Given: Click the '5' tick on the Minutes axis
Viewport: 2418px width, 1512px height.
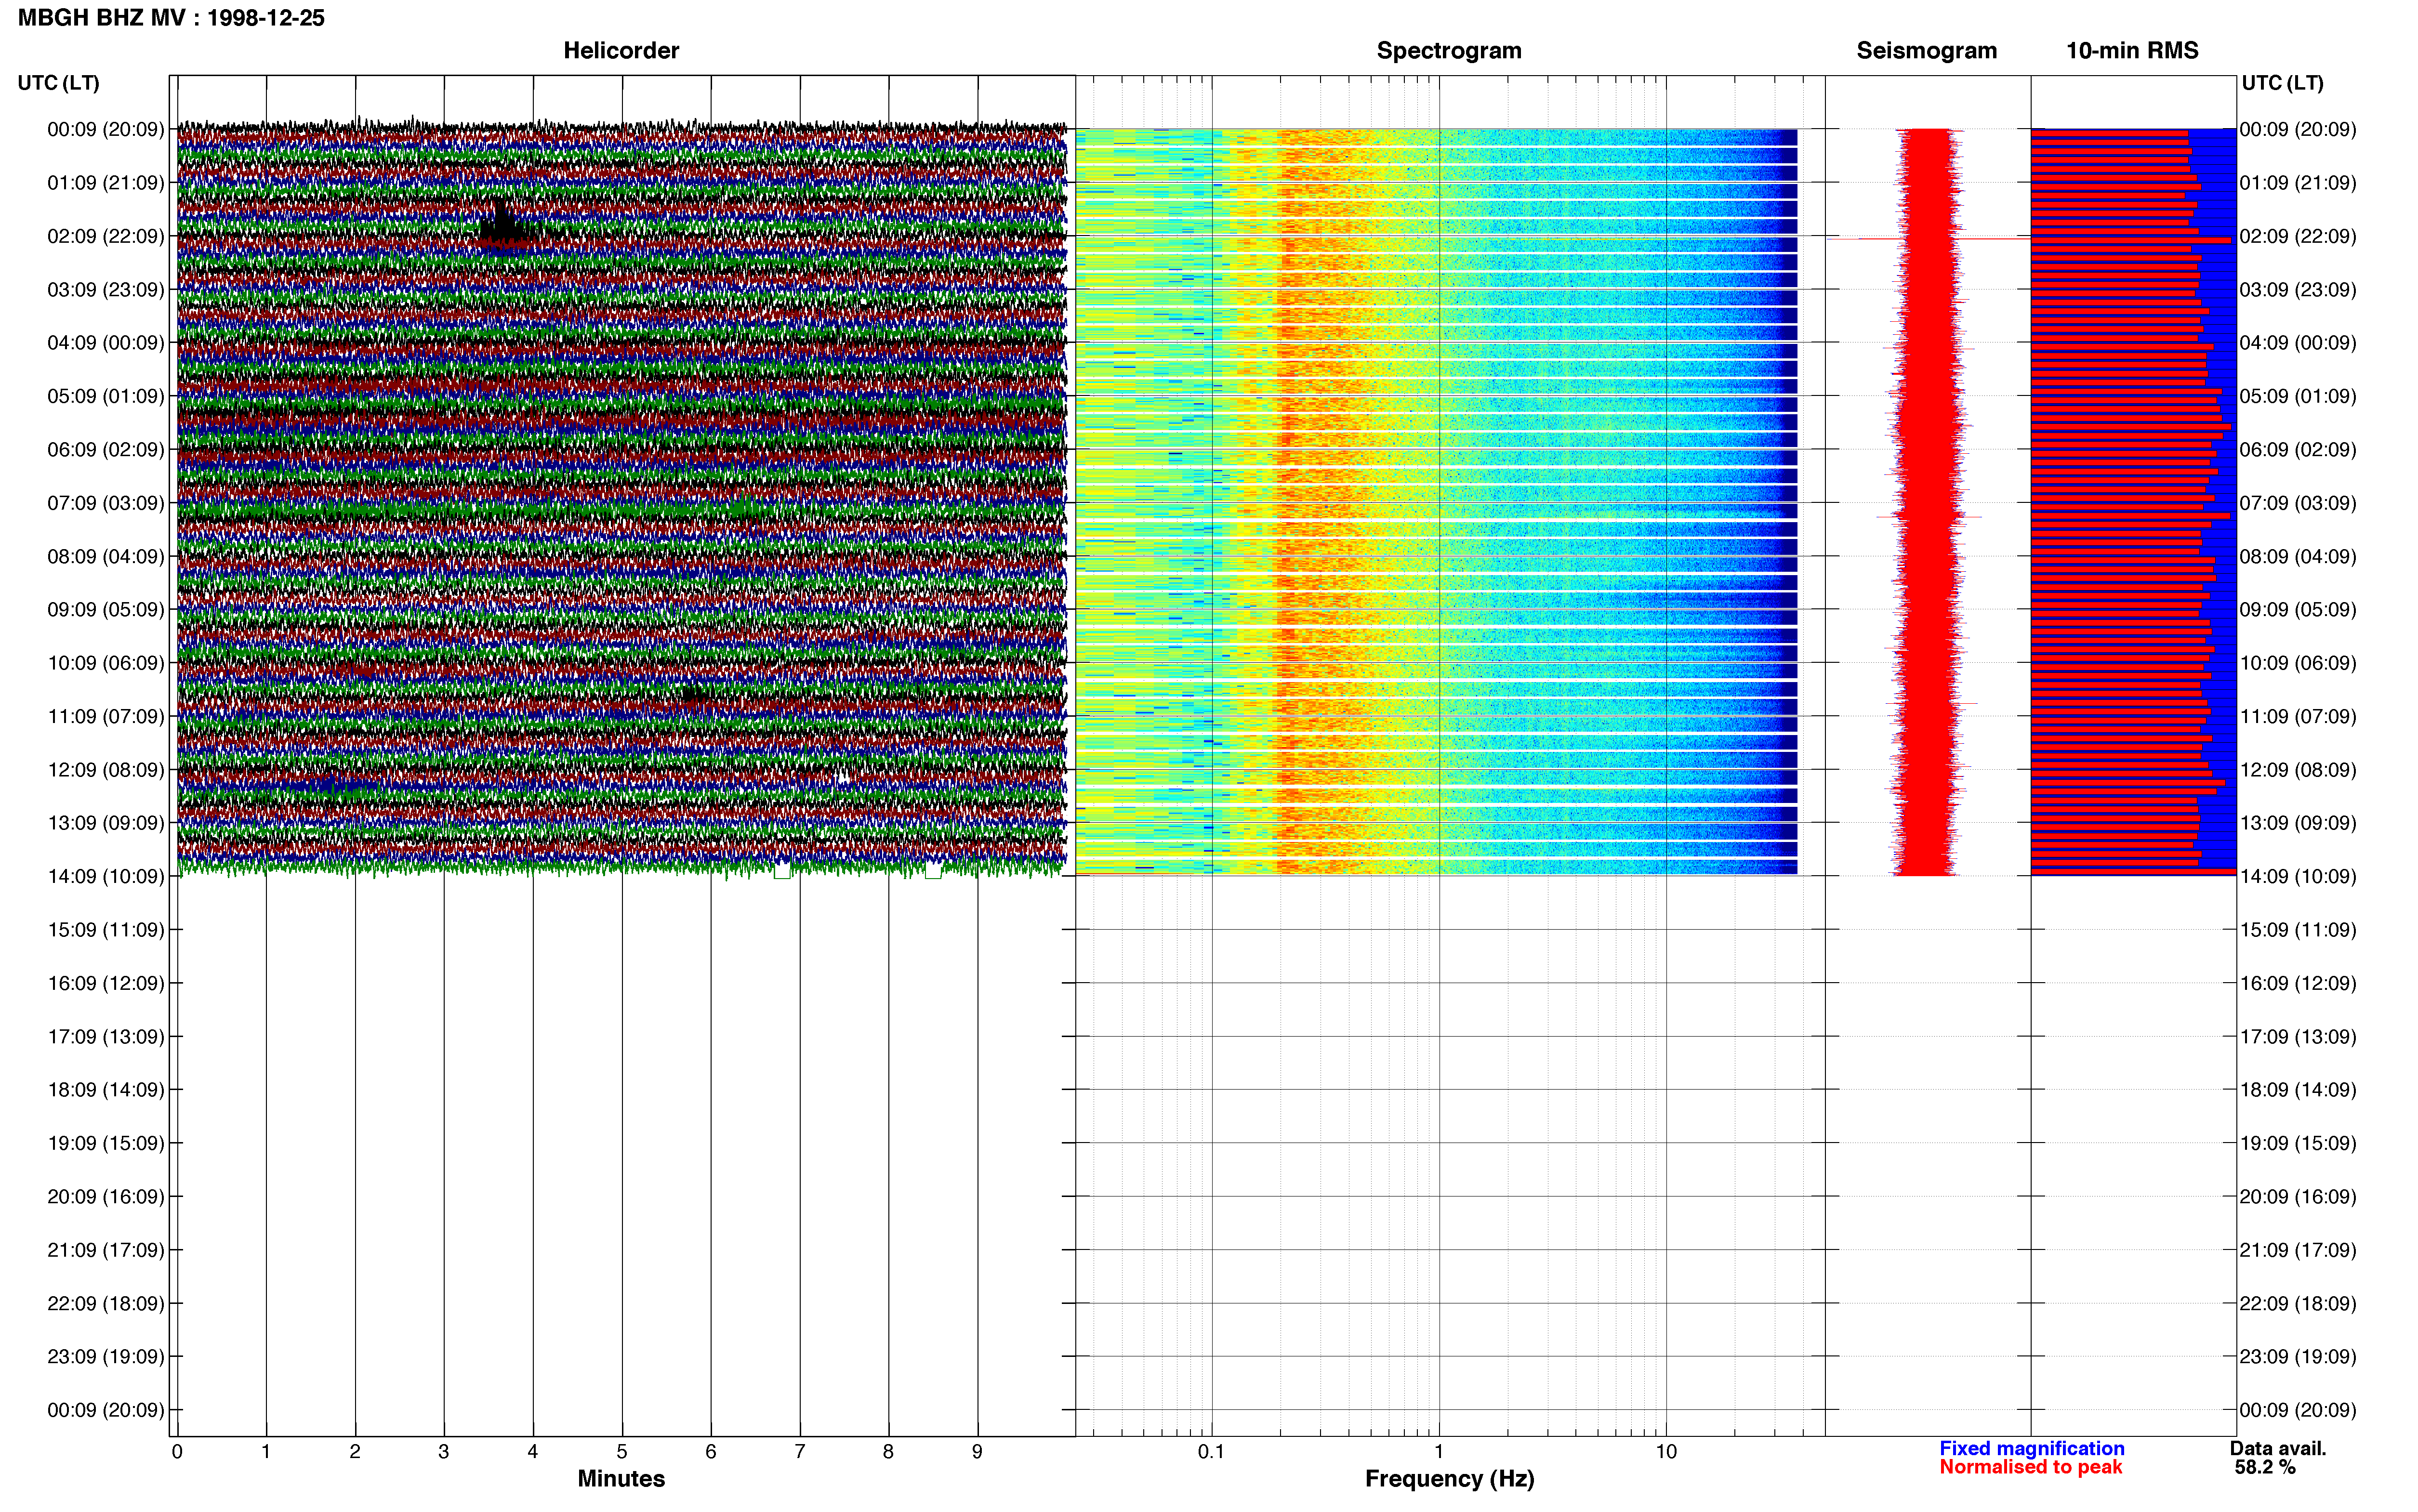Looking at the screenshot, I should 622,1452.
